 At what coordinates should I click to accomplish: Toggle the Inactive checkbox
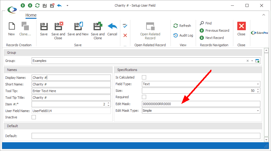(x=34, y=117)
